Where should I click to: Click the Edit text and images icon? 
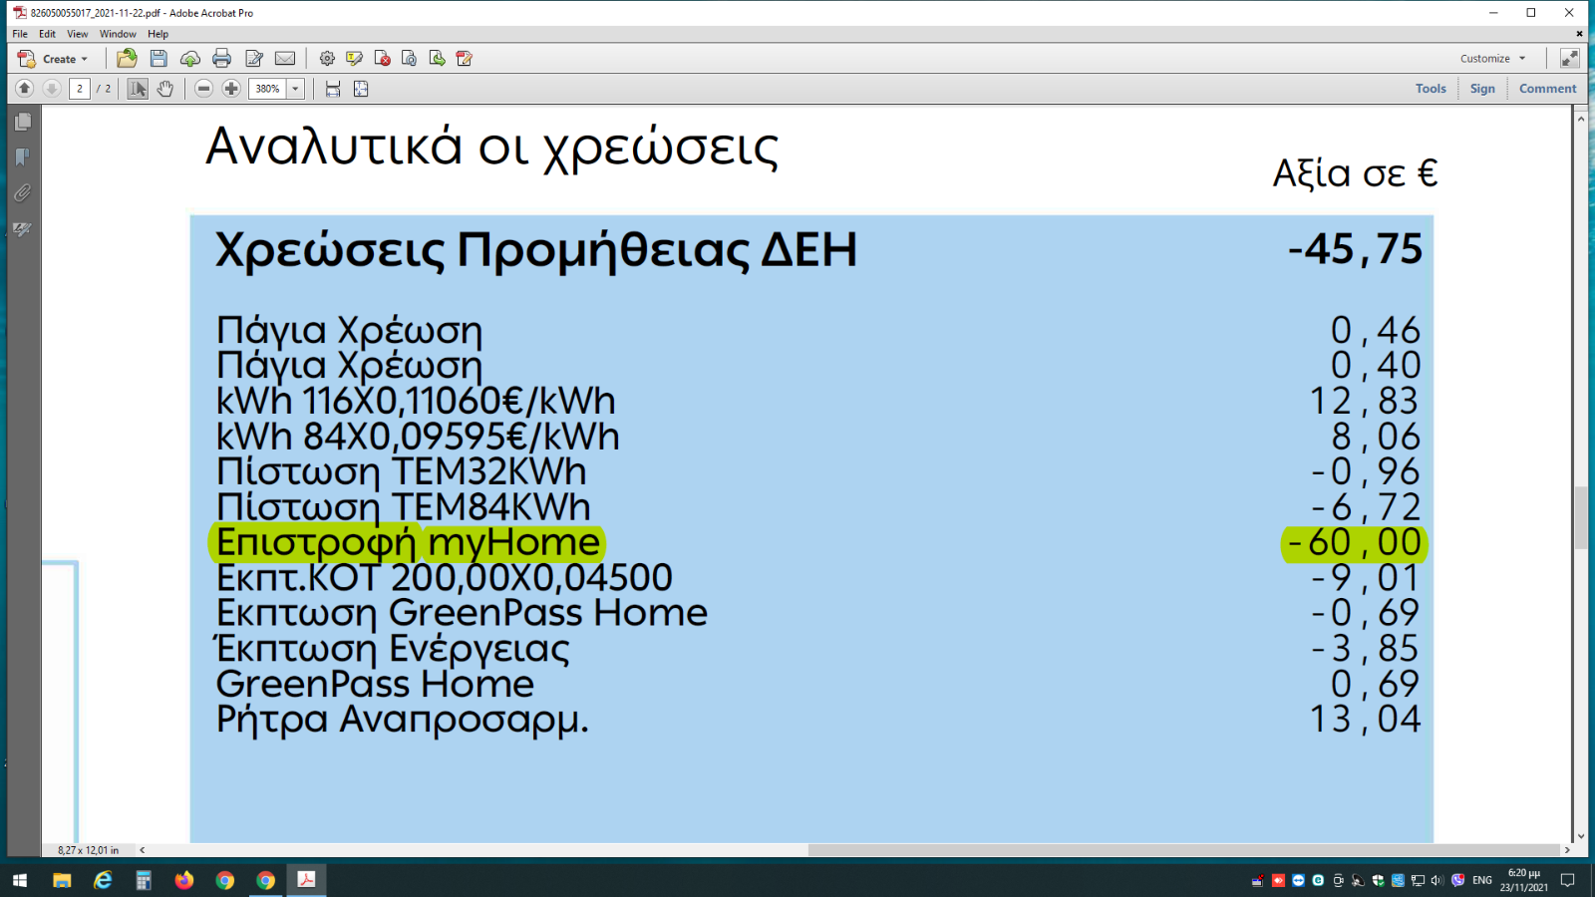point(254,59)
